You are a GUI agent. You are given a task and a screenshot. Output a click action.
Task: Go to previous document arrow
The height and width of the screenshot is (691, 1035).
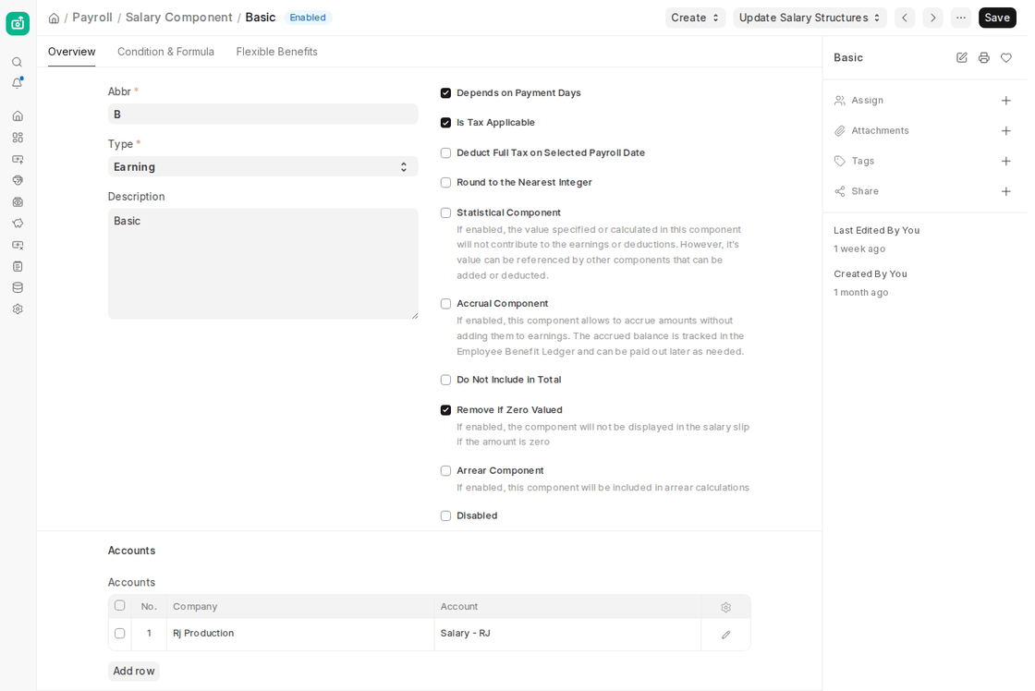click(905, 18)
